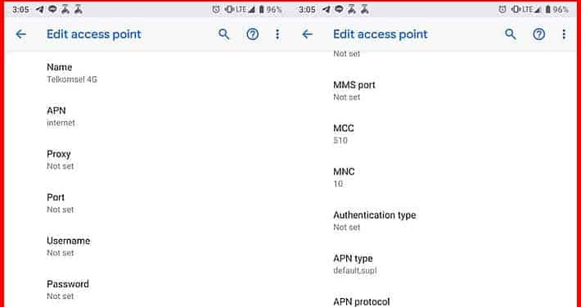Tap Telegram notification icon in right status bar

pyautogui.click(x=326, y=10)
